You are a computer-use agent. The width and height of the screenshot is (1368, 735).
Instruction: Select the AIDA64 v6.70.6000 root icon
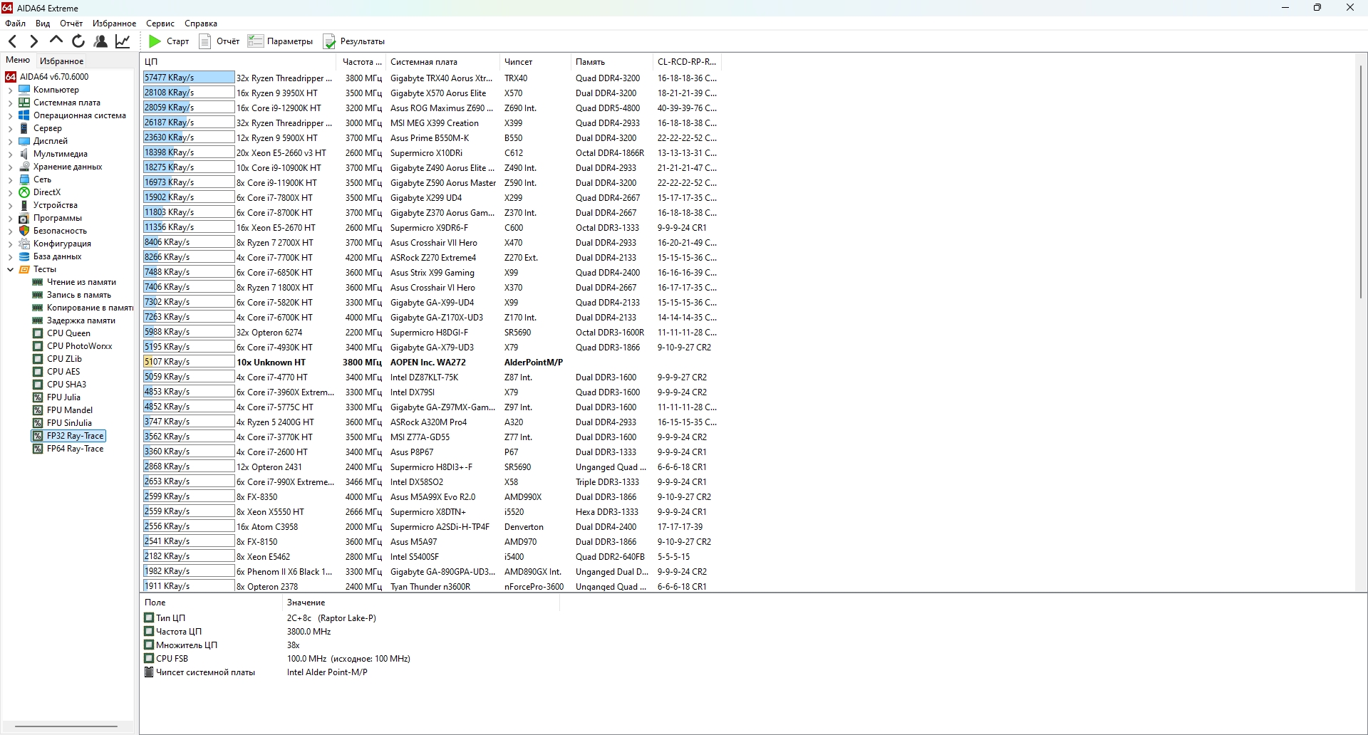(11, 77)
